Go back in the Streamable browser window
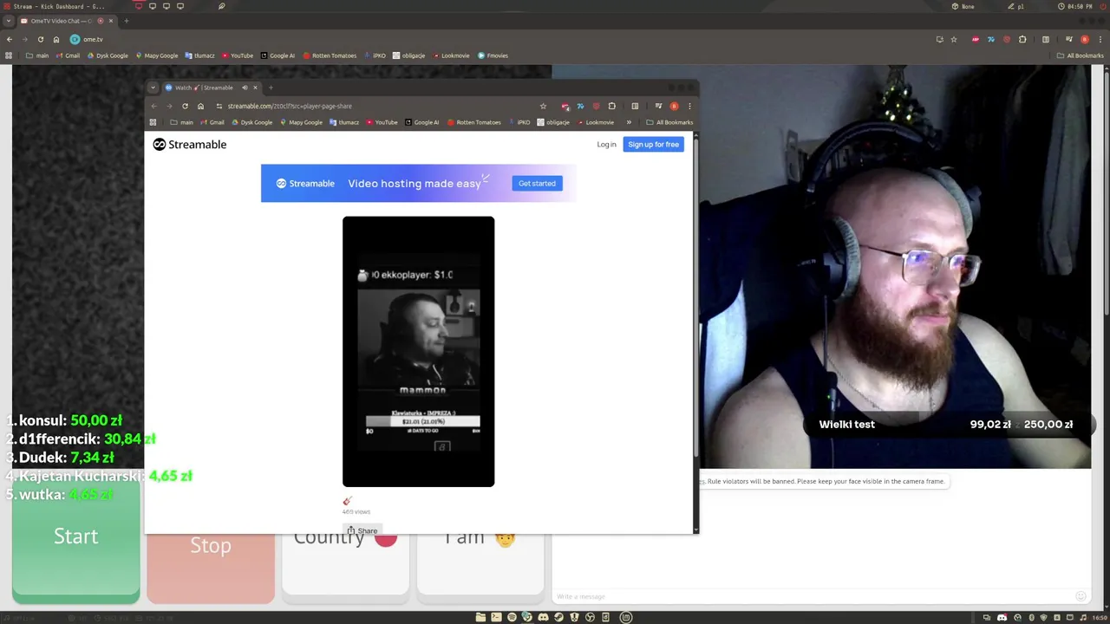 click(154, 106)
